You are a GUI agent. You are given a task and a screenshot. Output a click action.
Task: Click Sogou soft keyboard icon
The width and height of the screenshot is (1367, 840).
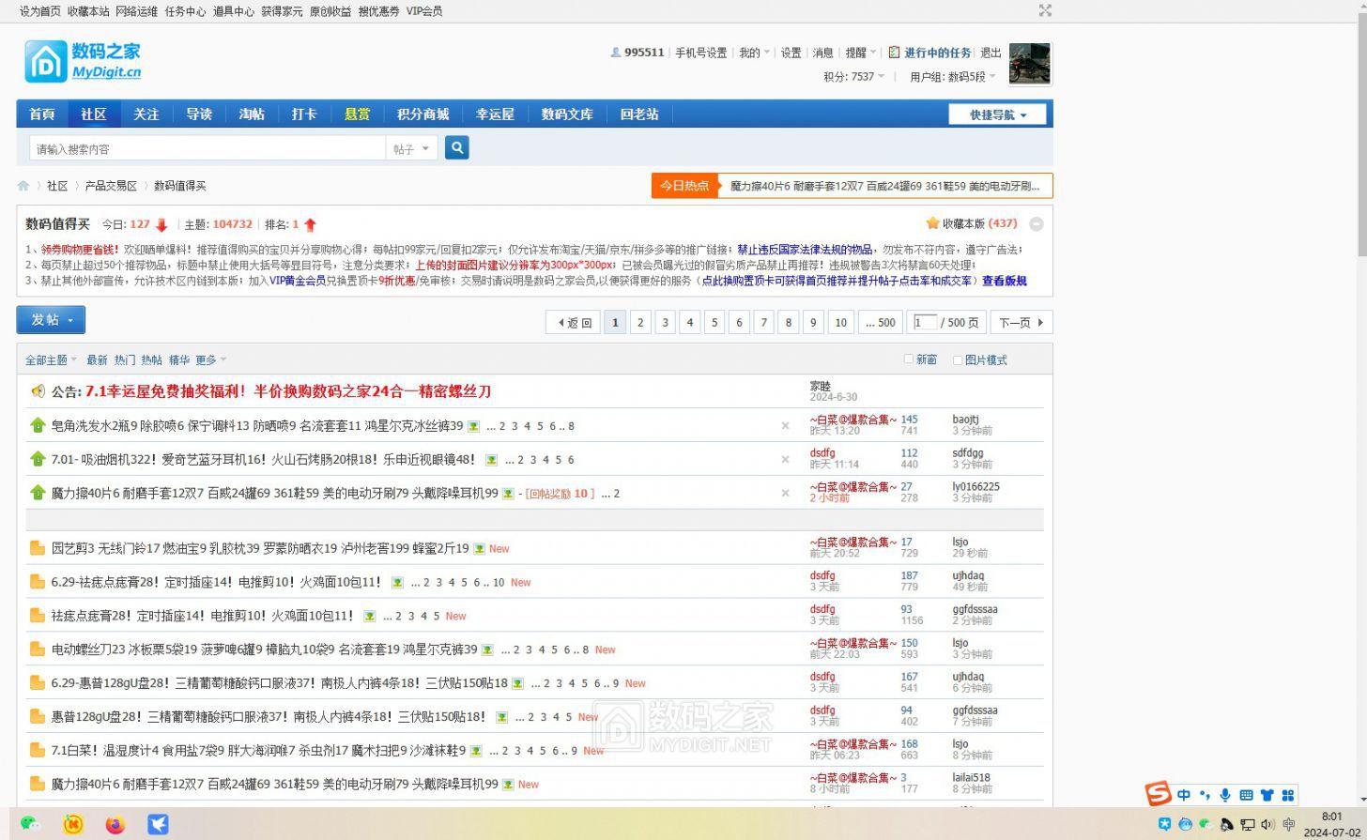click(x=1246, y=795)
